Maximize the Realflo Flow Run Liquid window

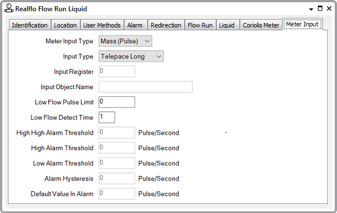coord(320,8)
